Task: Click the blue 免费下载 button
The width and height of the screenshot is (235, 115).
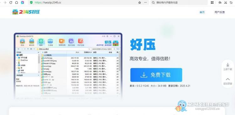Action: point(156,75)
